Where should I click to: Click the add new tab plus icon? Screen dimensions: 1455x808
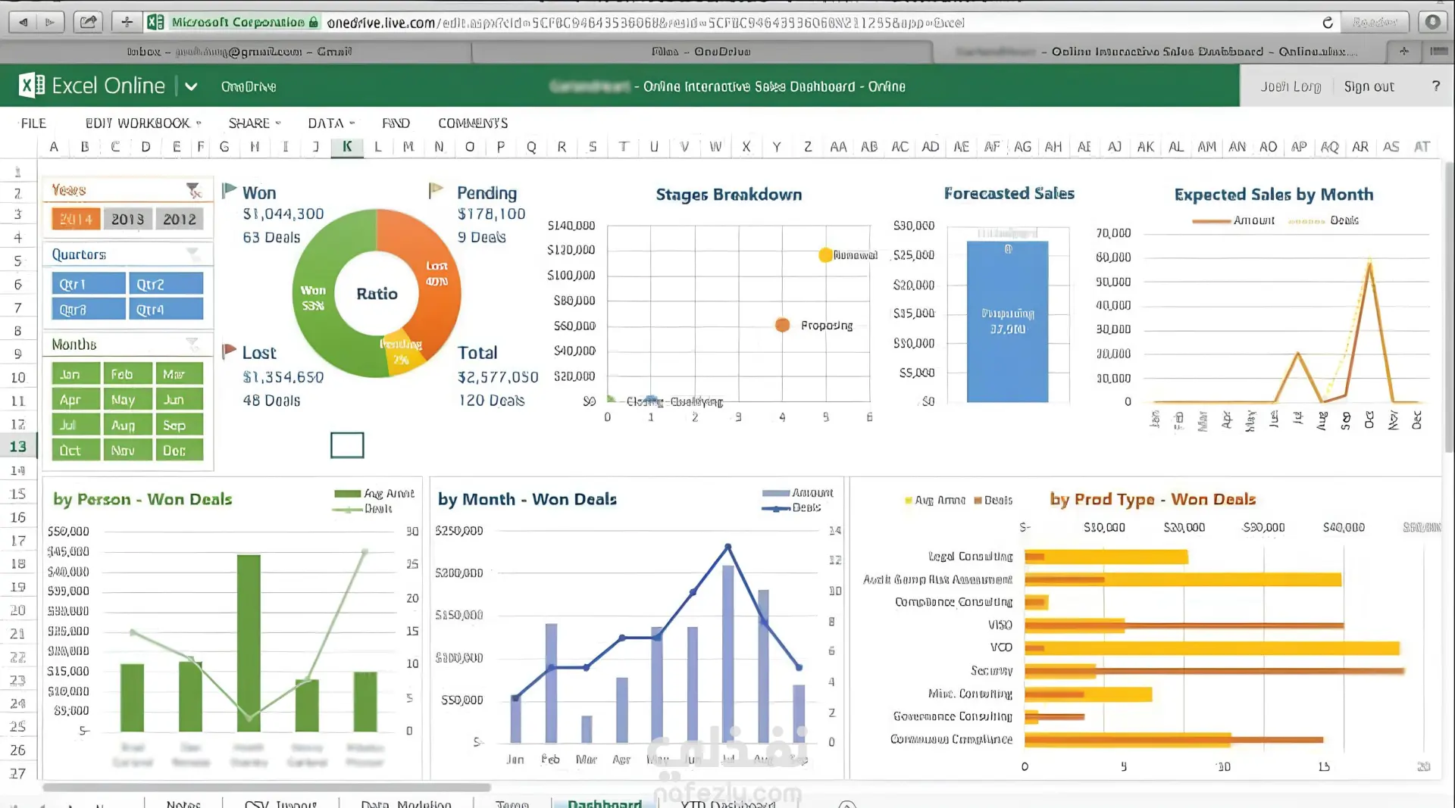(x=1404, y=51)
